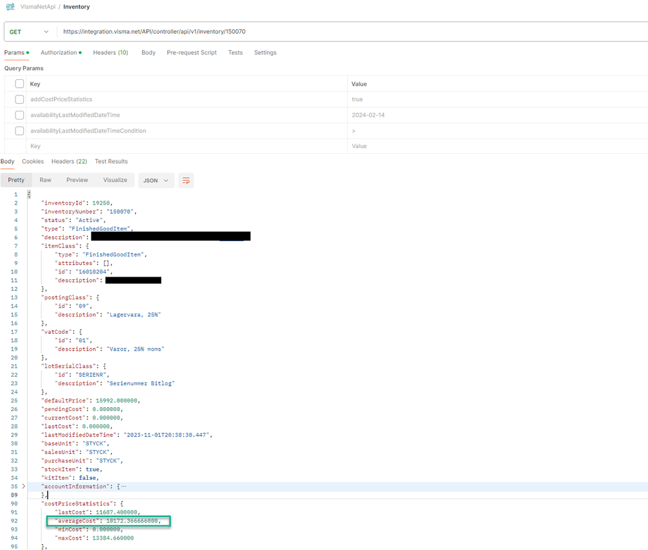
Task: Click the lotSerialClass id "SERIENR" line
Action: (x=82, y=375)
